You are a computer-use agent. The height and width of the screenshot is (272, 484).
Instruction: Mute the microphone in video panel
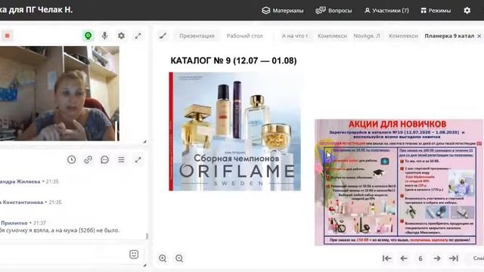104,36
